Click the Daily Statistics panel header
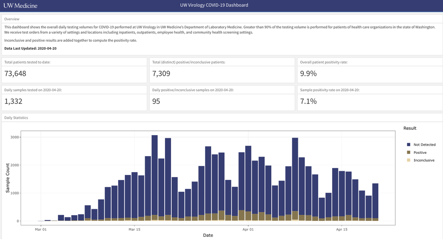This screenshot has height=239, width=443. [x=221, y=118]
